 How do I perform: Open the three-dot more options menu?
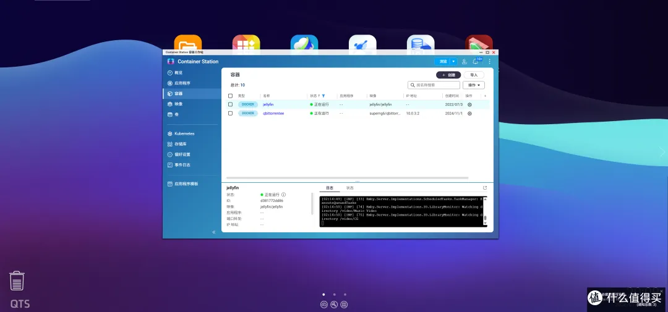489,62
